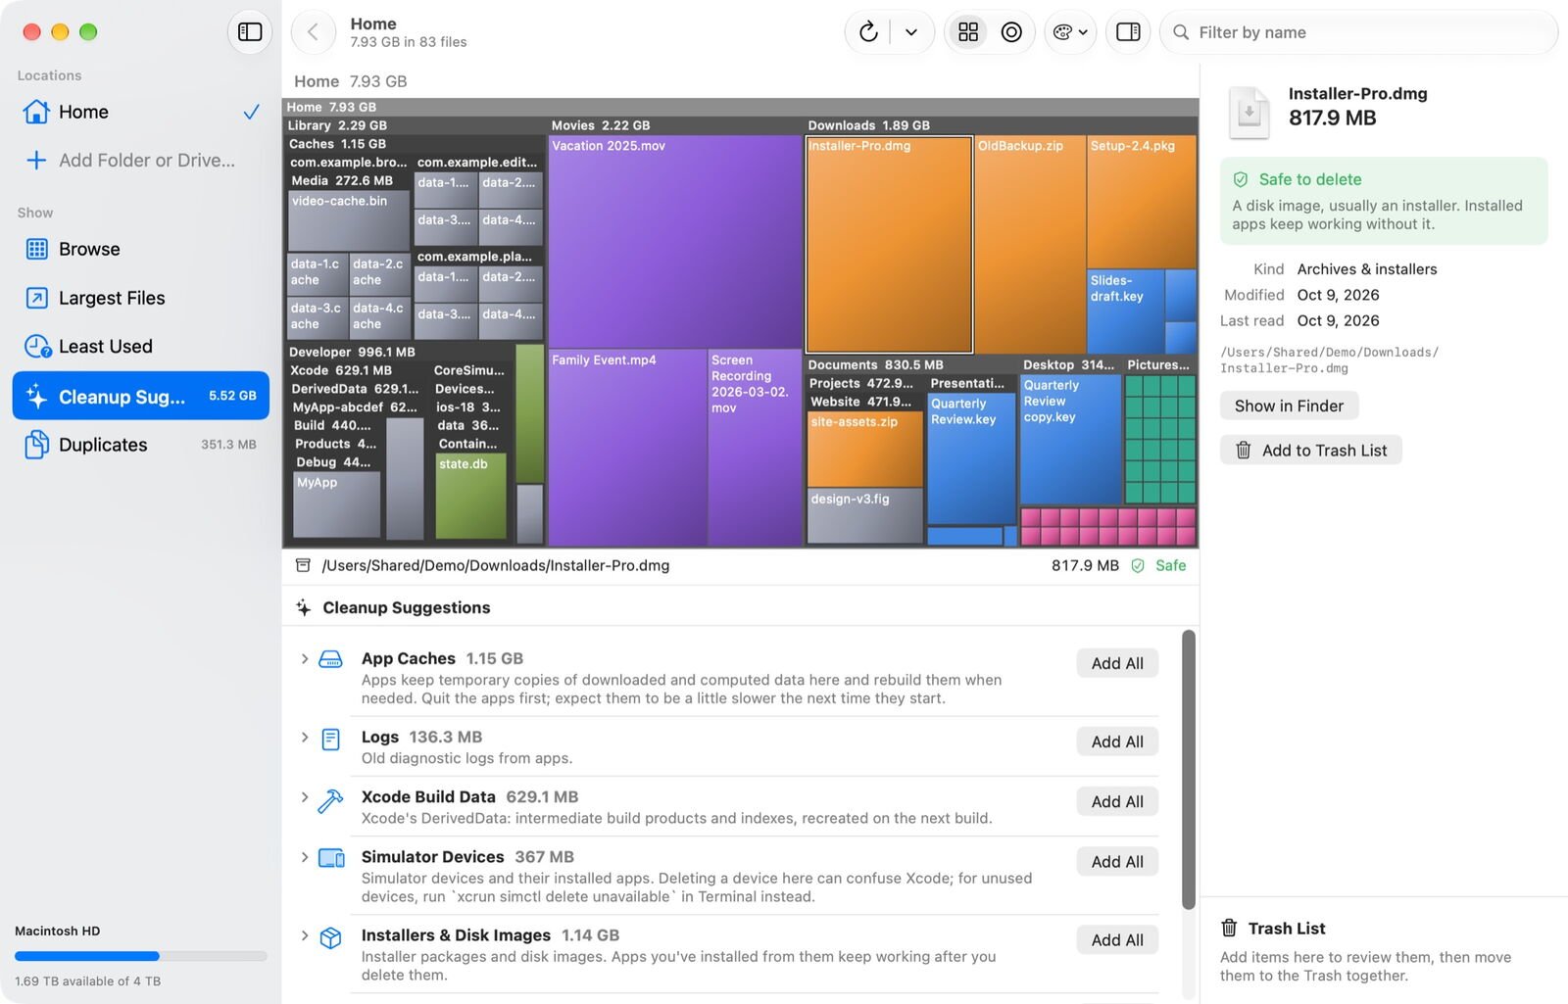Click Add to Trash List button
Viewport: 1568px width, 1004px height.
click(x=1310, y=450)
